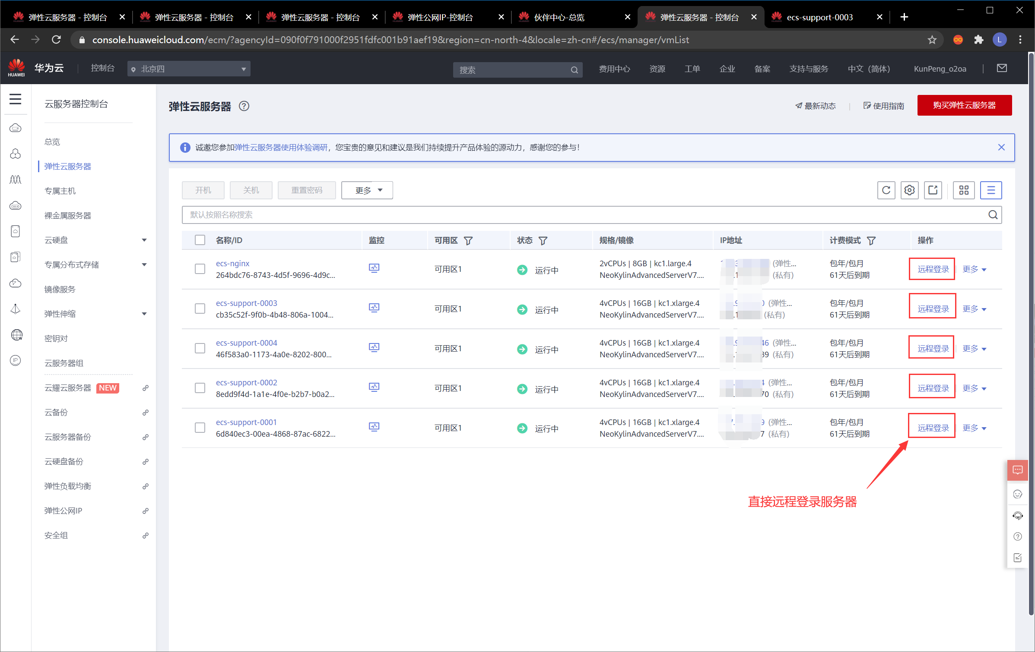Tick the select-all header checkbox
The width and height of the screenshot is (1035, 652).
(200, 240)
